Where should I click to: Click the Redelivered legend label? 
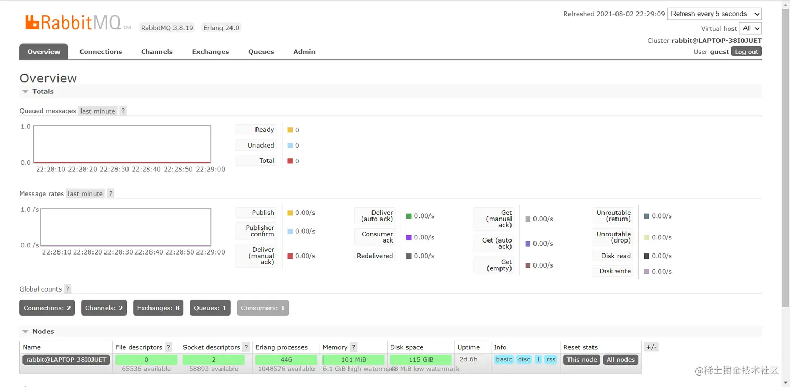point(375,256)
